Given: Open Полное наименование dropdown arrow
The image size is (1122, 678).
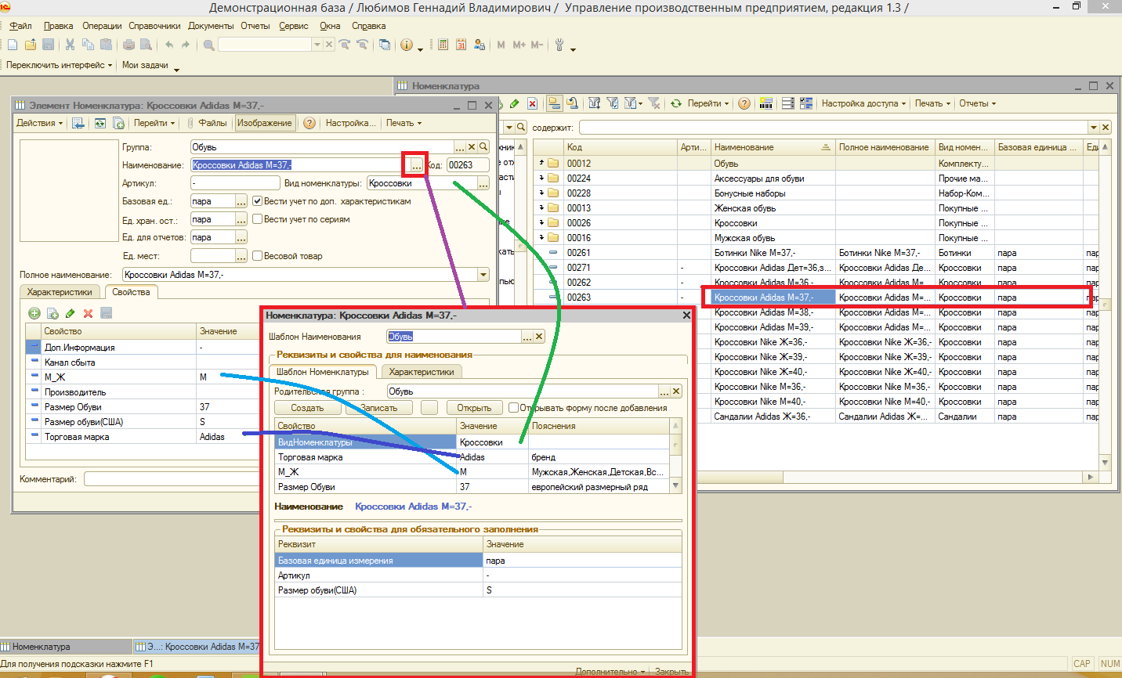Looking at the screenshot, I should tap(483, 275).
